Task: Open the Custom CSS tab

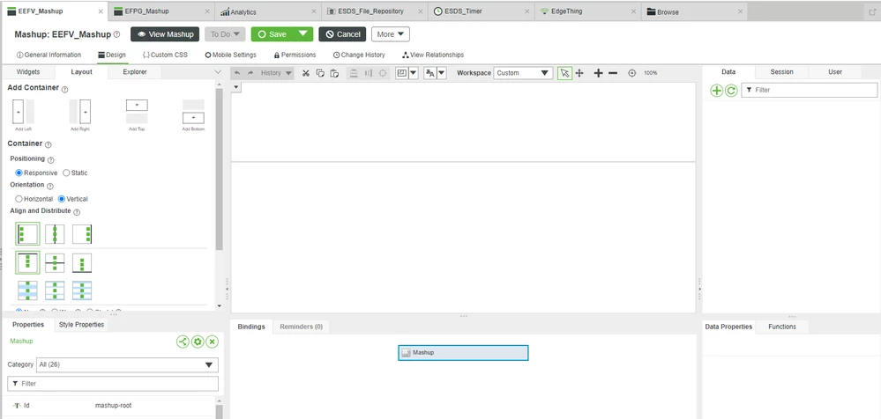Action: [165, 55]
